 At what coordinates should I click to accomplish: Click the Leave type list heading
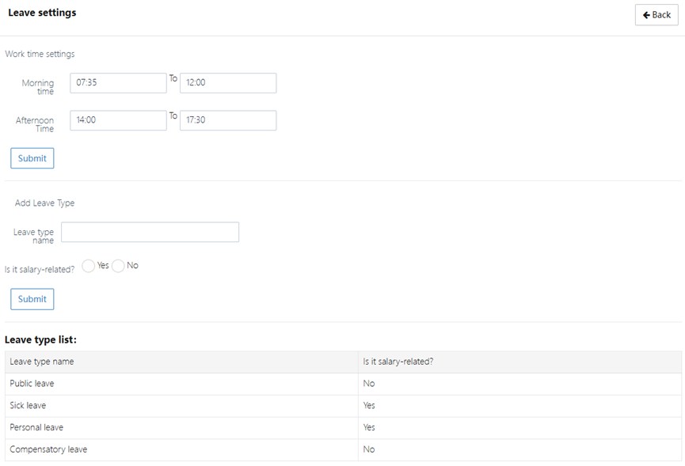(x=40, y=339)
